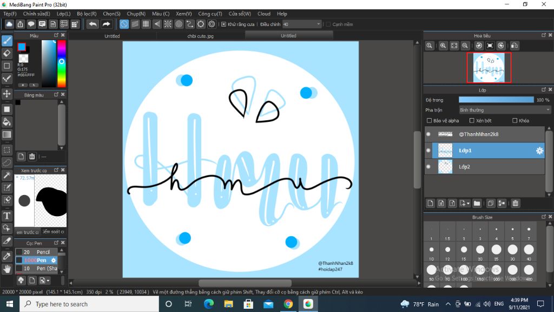Pick brush size 10 in Brush Size
The image size is (554, 312).
pos(431,250)
